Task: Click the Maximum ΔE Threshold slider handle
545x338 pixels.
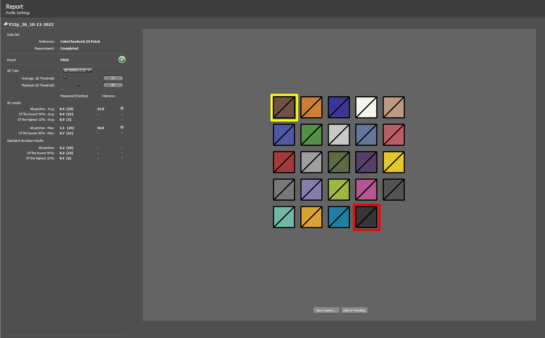Action: tap(78, 85)
